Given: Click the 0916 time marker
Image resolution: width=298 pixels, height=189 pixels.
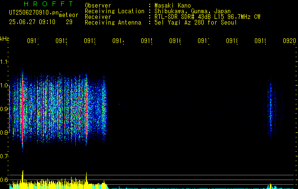Looking at the screenshot, I should [x=175, y=41].
